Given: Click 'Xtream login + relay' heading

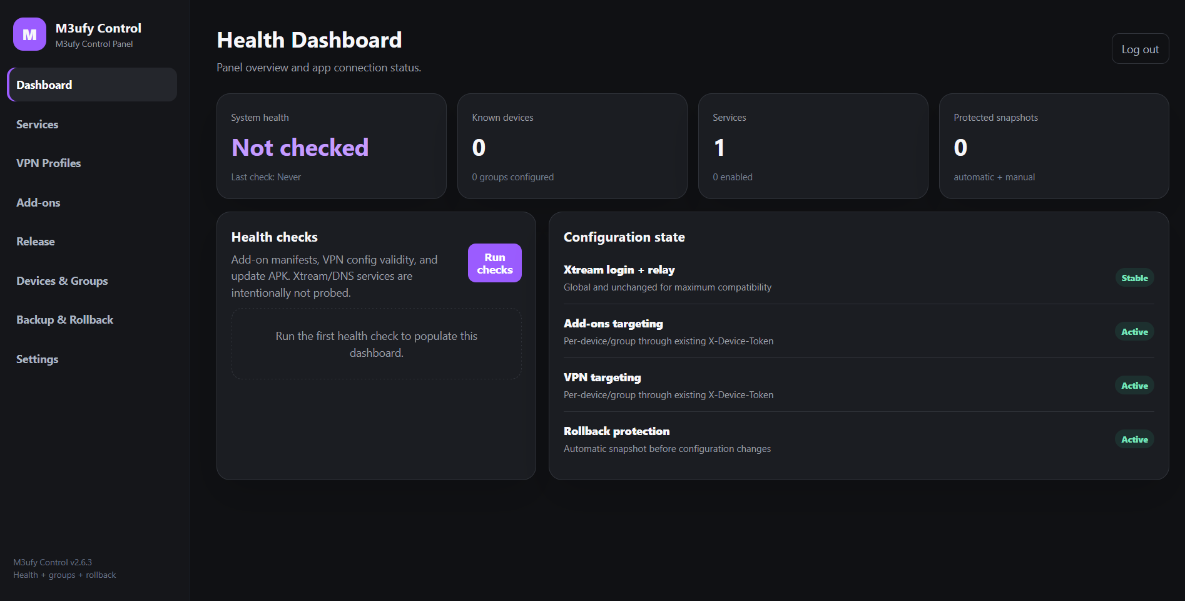Looking at the screenshot, I should (619, 270).
